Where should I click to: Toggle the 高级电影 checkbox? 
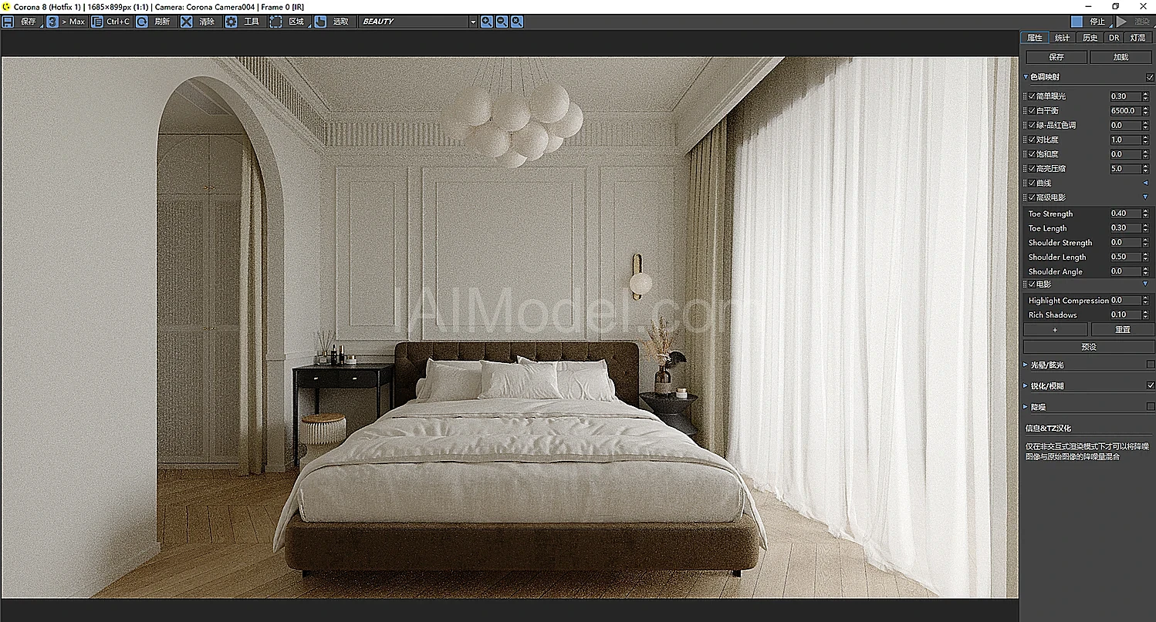coord(1032,197)
